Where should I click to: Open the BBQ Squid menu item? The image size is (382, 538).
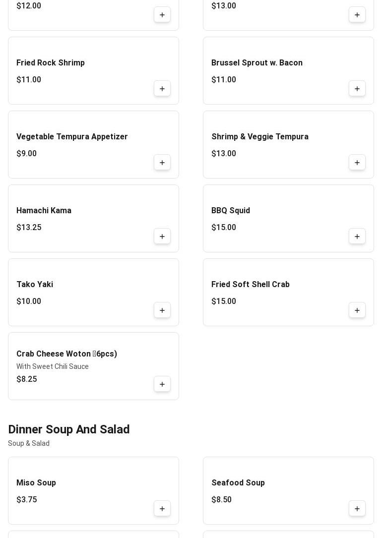(x=231, y=211)
